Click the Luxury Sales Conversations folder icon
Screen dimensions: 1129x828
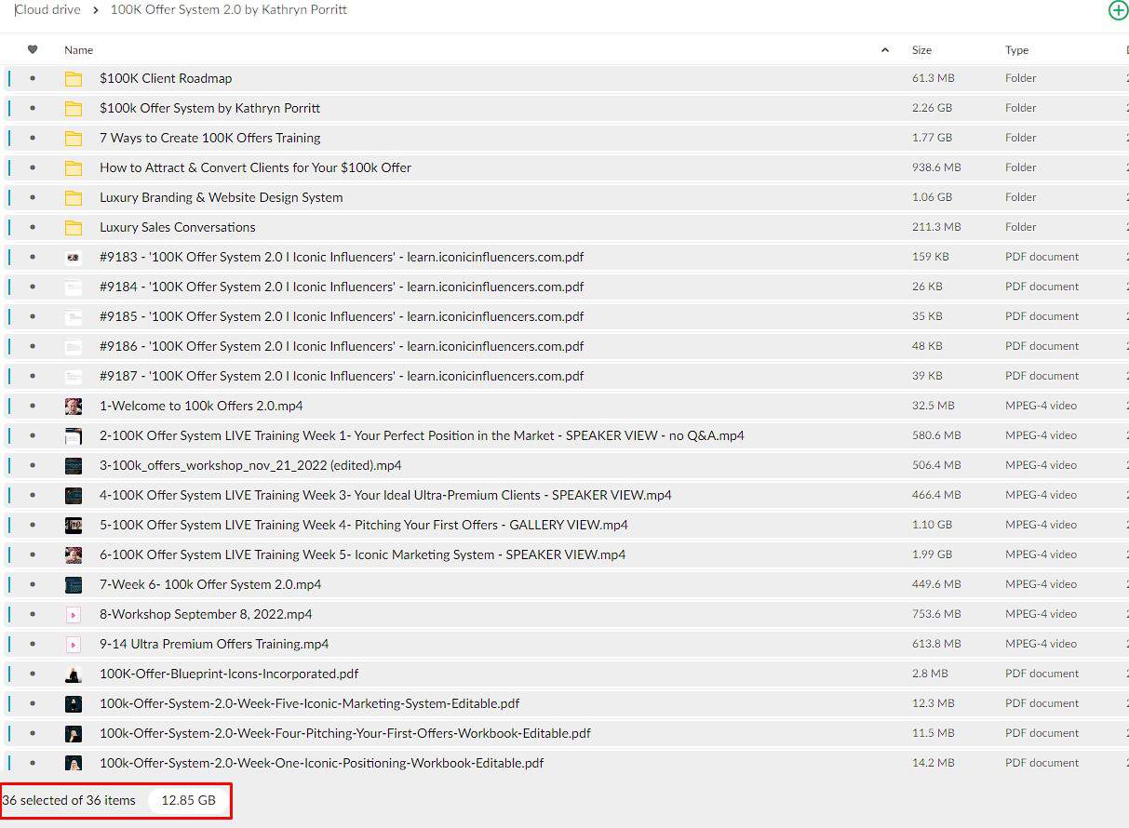point(74,228)
